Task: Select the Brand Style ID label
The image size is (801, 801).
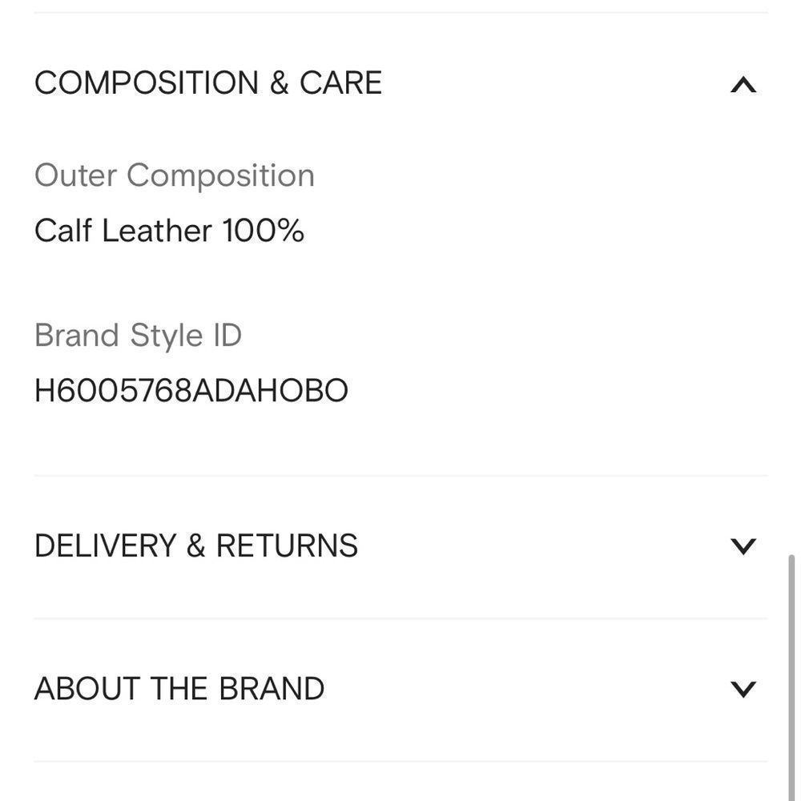Action: (x=138, y=336)
